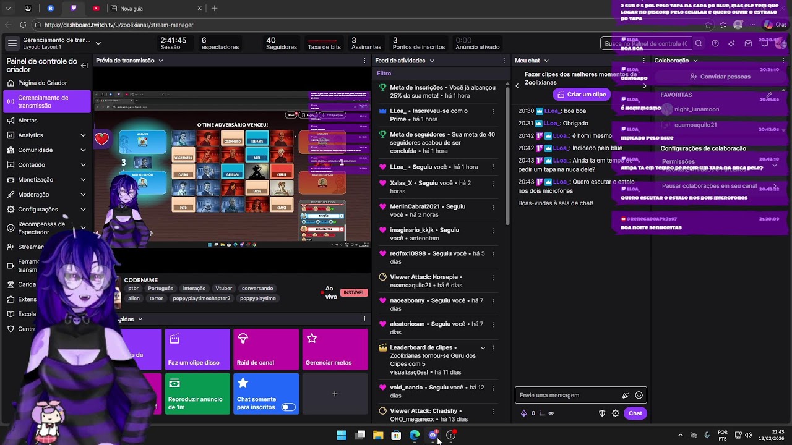Add a new quick action tile
This screenshot has width=792, height=445.
(x=335, y=394)
